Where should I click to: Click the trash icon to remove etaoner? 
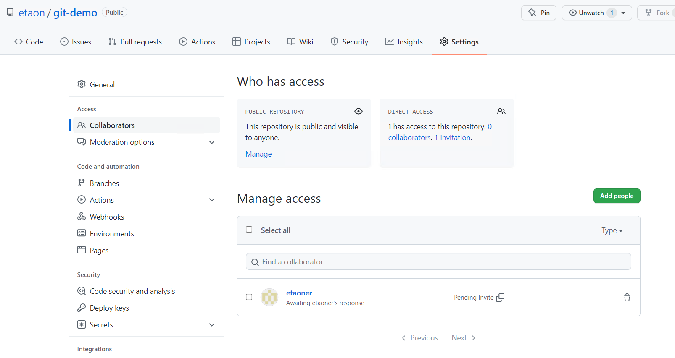(627, 298)
